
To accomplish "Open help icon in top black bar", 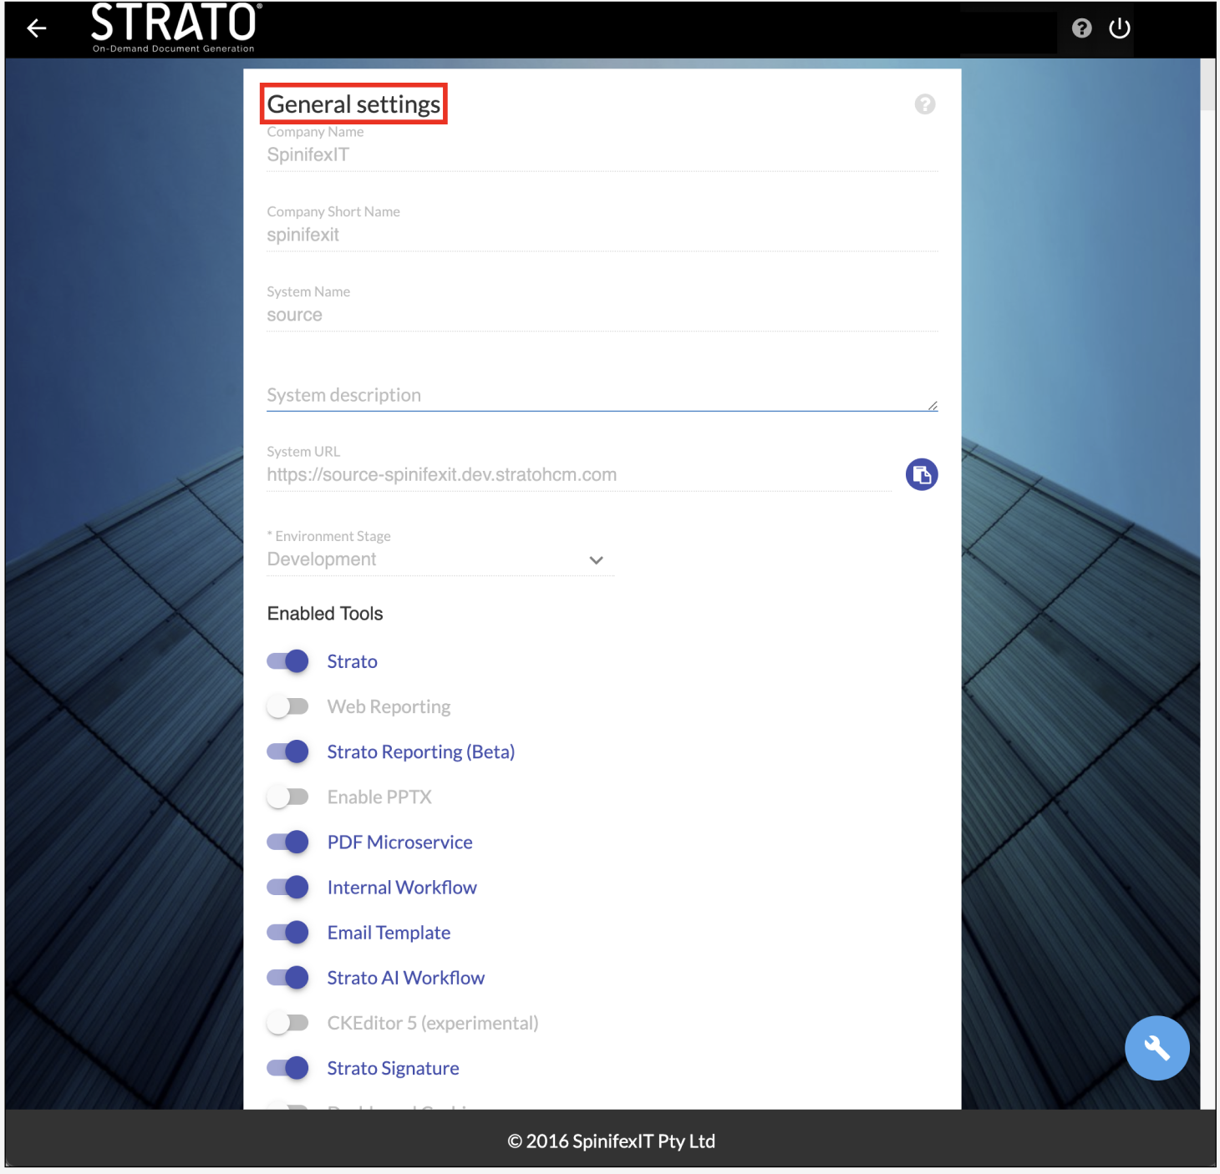I will [1081, 28].
